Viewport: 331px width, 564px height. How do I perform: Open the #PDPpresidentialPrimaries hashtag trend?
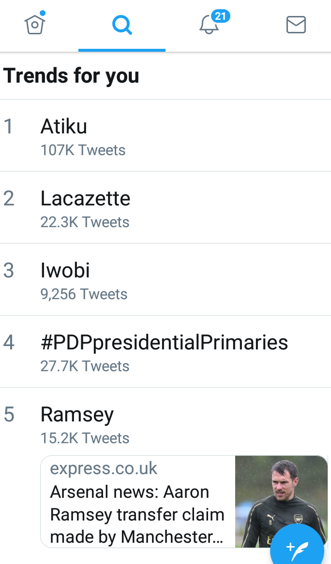[164, 343]
